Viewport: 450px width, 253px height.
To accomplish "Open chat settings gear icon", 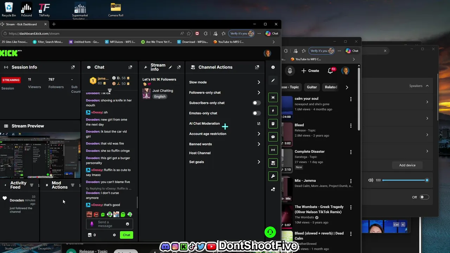I will 114,235.
